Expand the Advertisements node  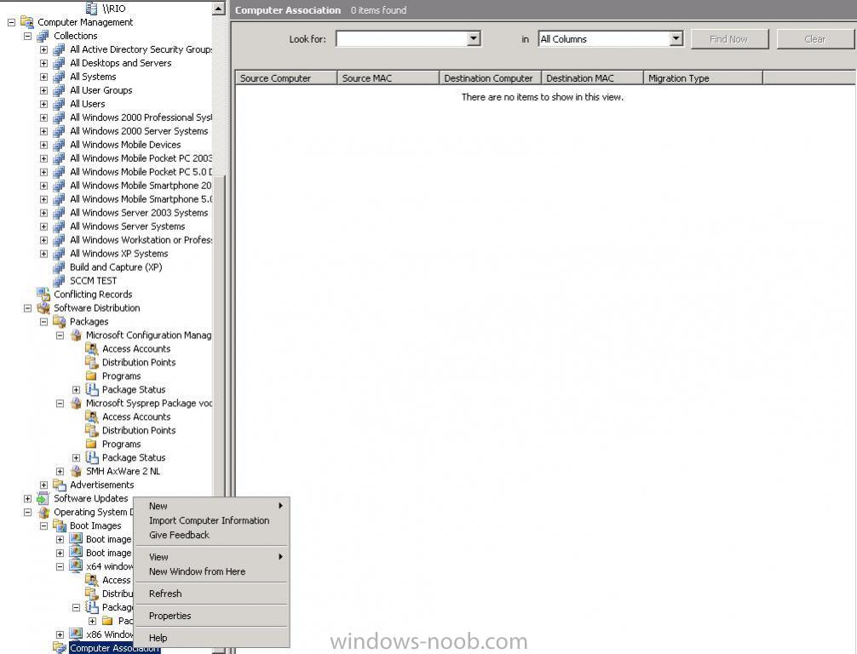pyautogui.click(x=43, y=485)
